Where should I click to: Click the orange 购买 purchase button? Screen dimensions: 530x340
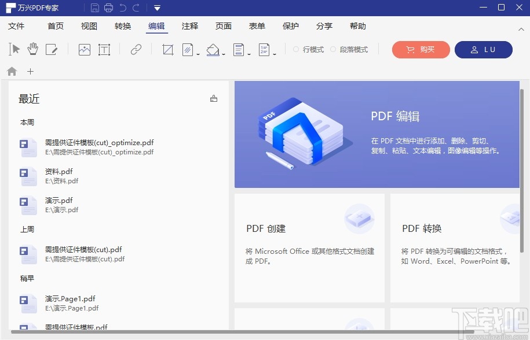pyautogui.click(x=421, y=50)
